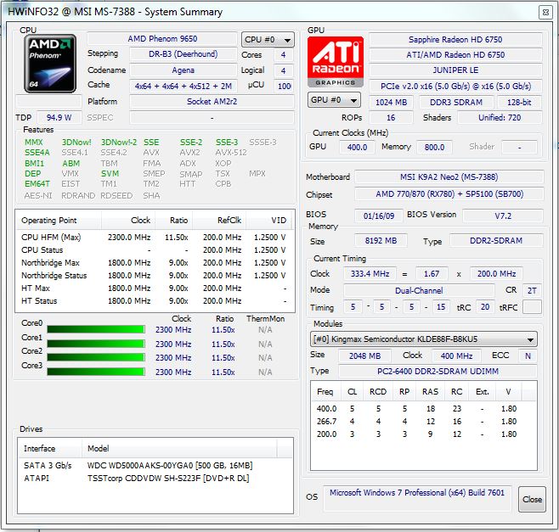Click the VID column header
559x532 pixels.
268,221
